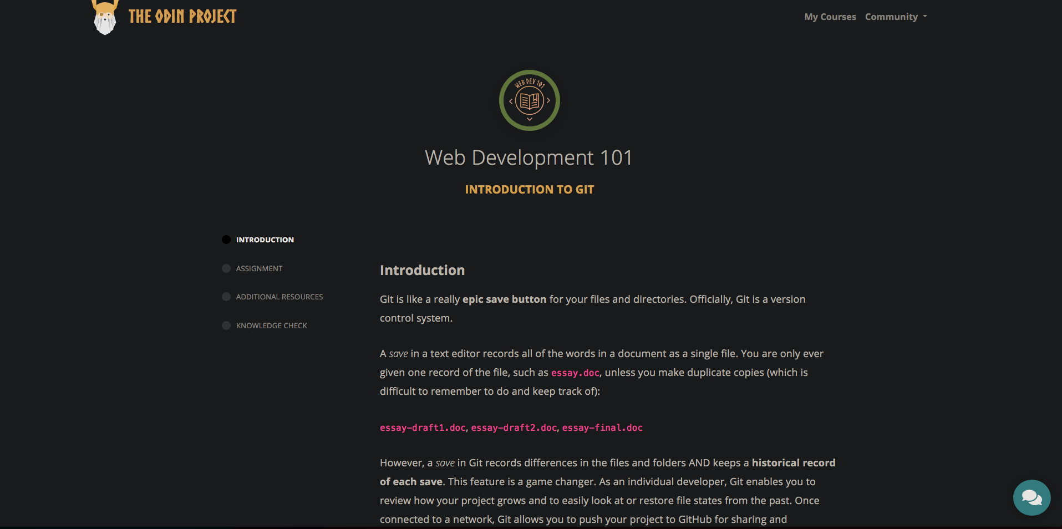This screenshot has height=529, width=1062.
Task: Click the bullet beside Introduction
Action: point(226,240)
